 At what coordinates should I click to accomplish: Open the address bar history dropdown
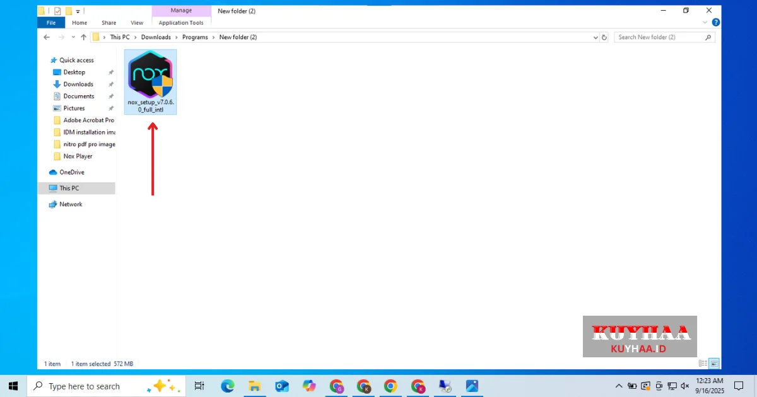coord(596,37)
